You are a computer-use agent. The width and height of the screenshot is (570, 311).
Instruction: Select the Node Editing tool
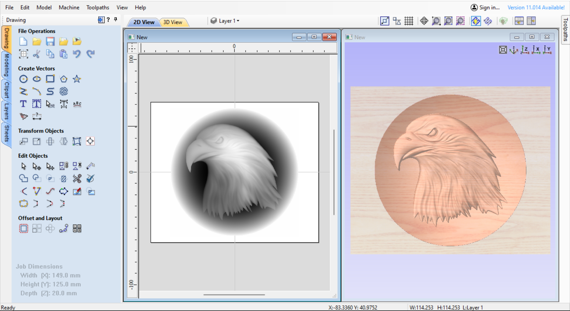[x=37, y=166]
